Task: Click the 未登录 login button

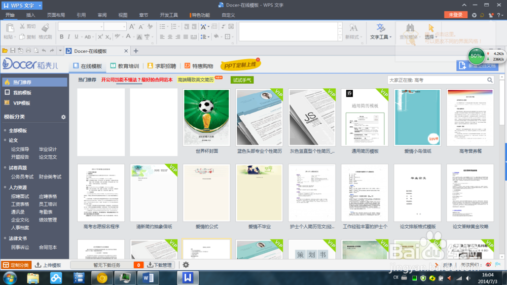Action: coord(456,15)
